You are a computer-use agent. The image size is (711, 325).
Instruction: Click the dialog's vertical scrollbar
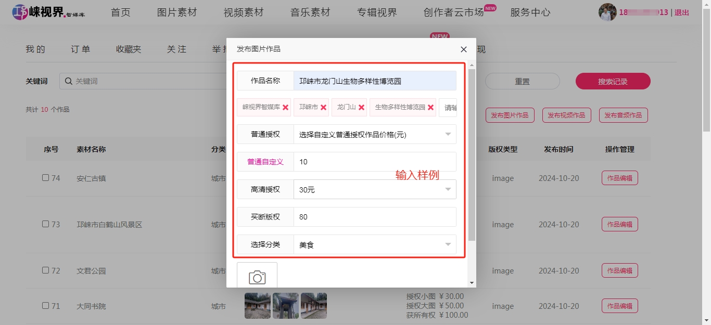[x=472, y=156]
